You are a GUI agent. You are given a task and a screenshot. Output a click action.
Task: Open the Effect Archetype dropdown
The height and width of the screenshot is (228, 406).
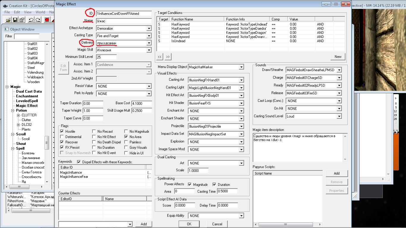[x=149, y=28]
